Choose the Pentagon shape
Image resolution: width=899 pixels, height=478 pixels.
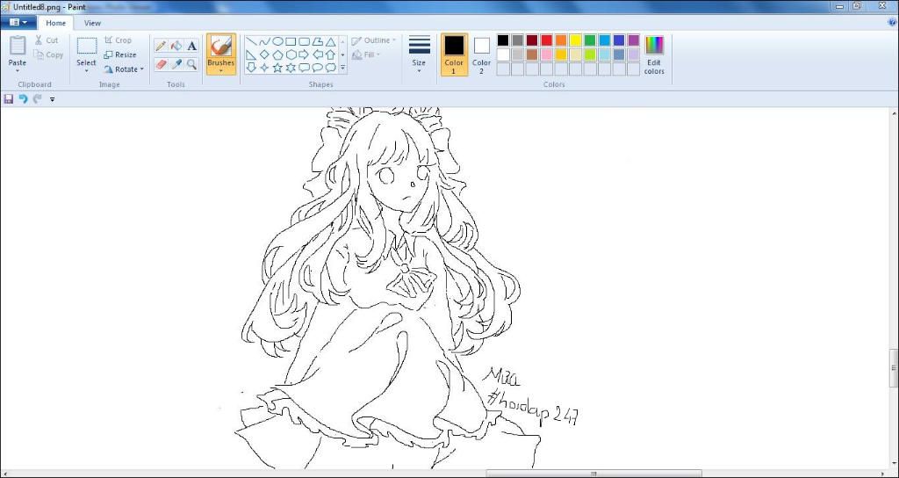277,54
